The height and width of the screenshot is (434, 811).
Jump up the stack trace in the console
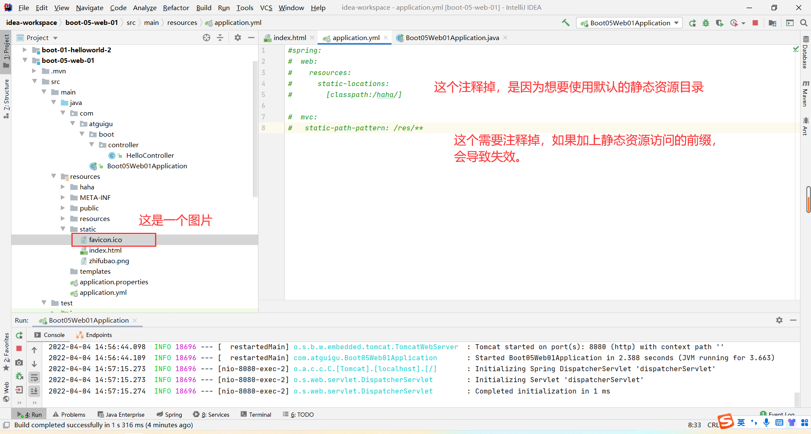pos(34,350)
